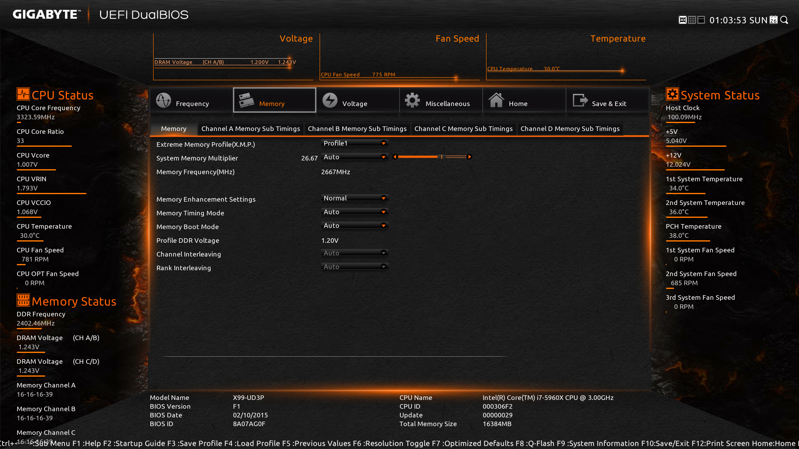Go to the Home house icon section
799x449 pixels.
pyautogui.click(x=496, y=100)
